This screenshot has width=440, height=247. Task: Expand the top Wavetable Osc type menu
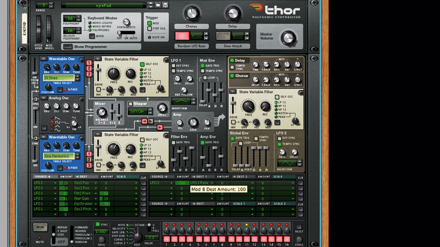[43, 59]
